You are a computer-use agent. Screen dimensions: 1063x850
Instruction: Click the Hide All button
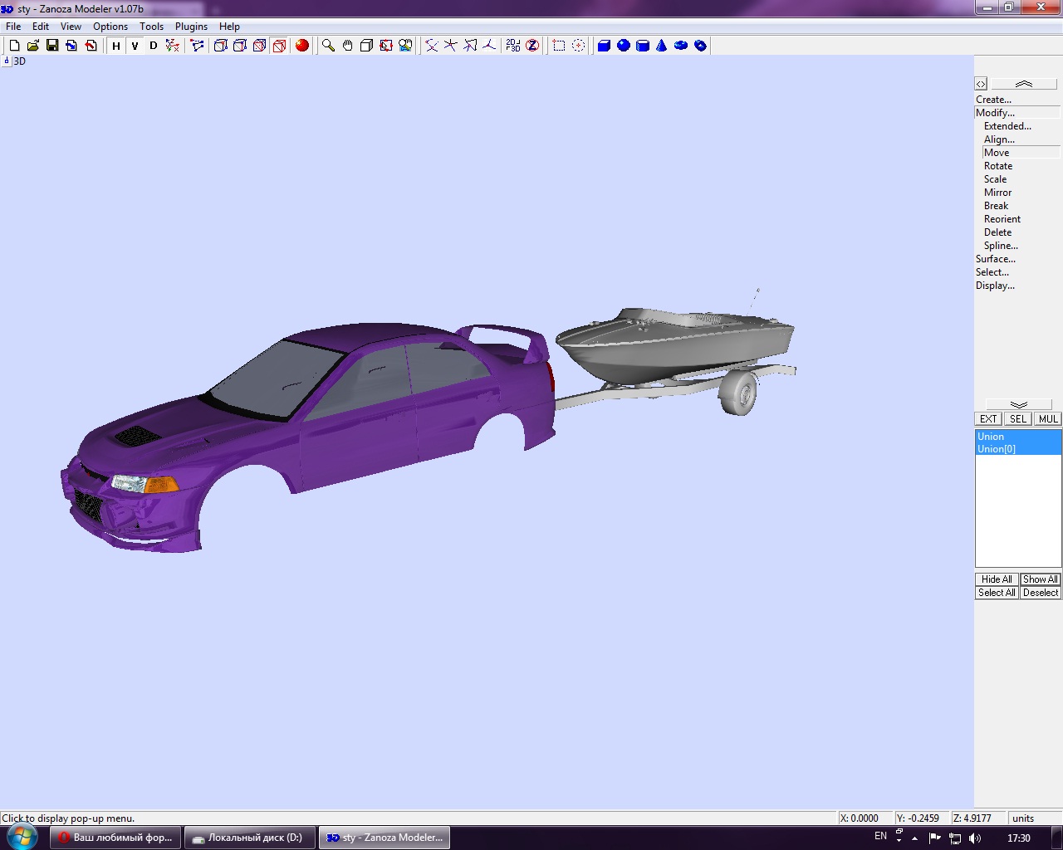[997, 579]
